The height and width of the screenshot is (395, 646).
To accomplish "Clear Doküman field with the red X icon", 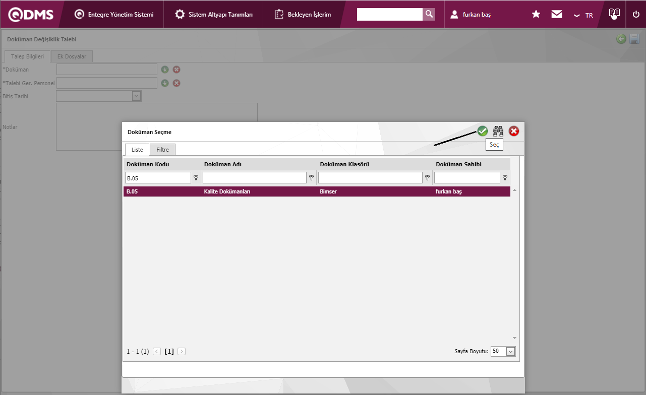I will pyautogui.click(x=177, y=70).
